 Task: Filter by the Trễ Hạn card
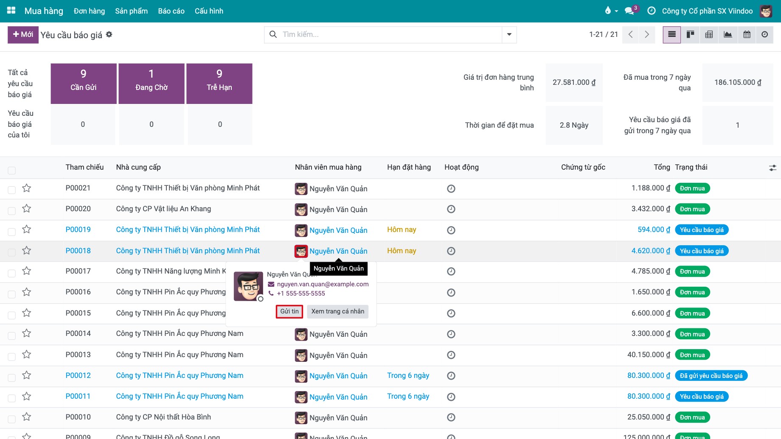coord(219,84)
